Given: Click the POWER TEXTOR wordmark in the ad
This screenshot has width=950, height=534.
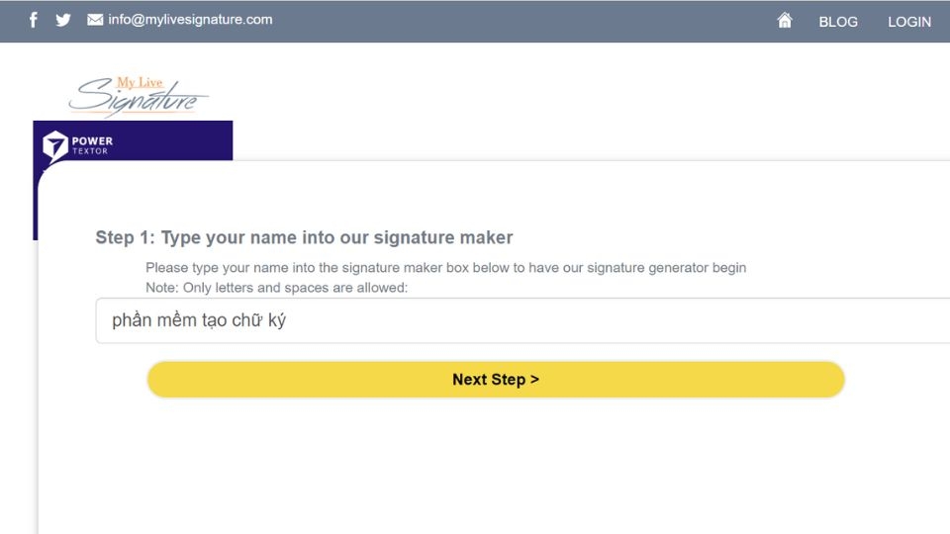Looking at the screenshot, I should (92, 144).
